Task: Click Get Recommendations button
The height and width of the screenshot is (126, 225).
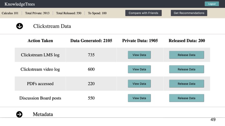Action: [189, 13]
